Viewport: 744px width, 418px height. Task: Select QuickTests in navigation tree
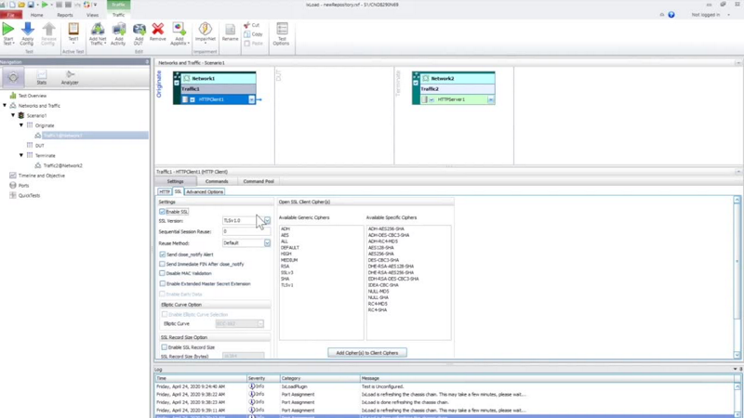pyautogui.click(x=29, y=195)
